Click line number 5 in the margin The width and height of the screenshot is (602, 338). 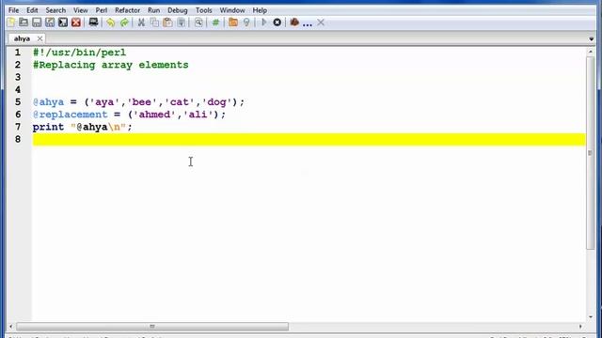click(x=18, y=102)
